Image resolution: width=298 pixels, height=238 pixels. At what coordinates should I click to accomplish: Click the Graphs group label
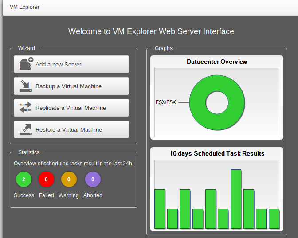[164, 48]
